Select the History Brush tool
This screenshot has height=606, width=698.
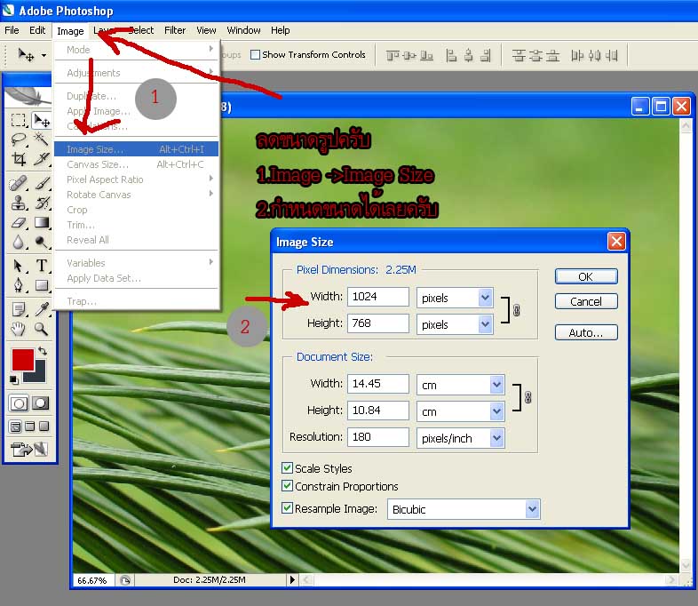[42, 203]
